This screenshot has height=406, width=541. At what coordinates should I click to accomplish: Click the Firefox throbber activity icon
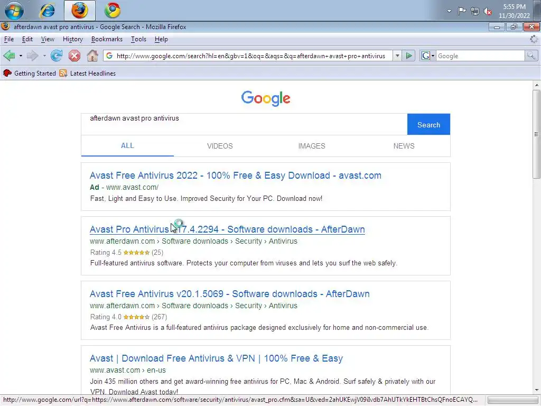[534, 39]
